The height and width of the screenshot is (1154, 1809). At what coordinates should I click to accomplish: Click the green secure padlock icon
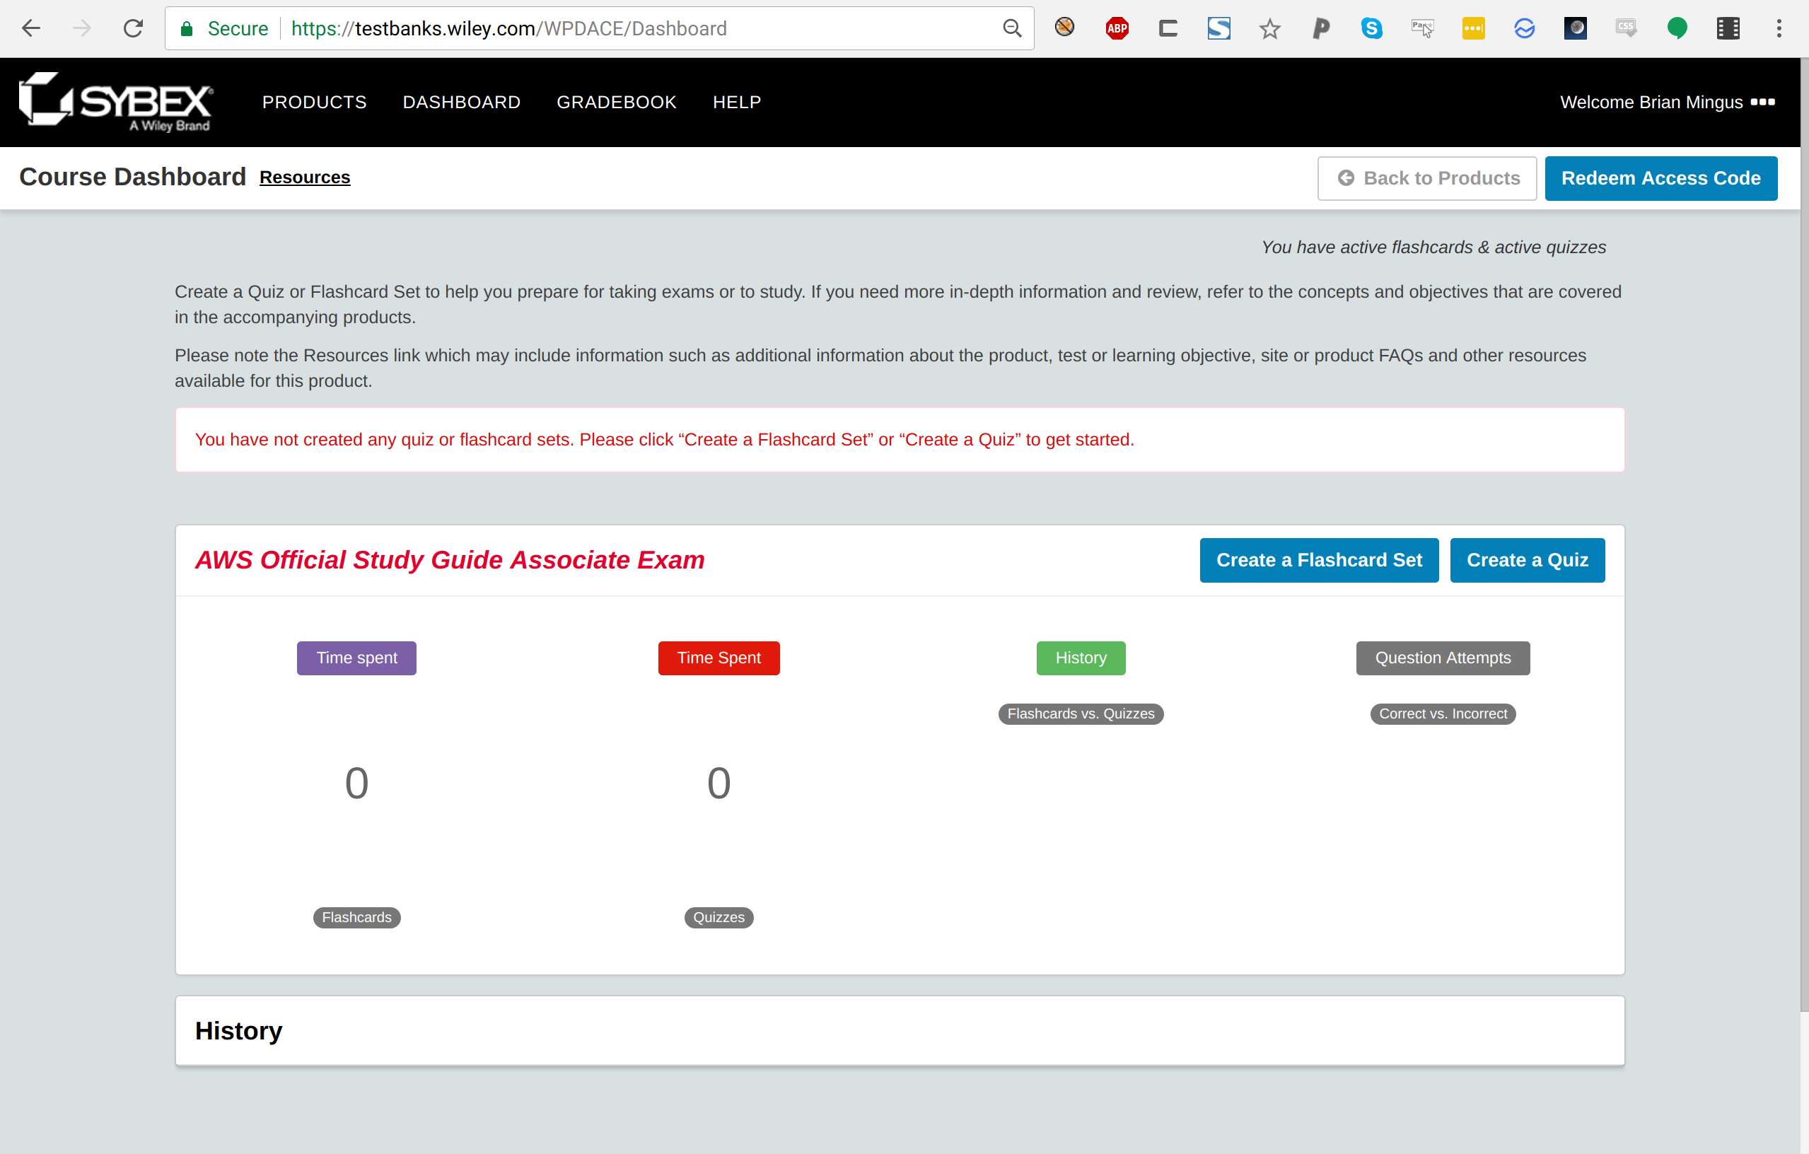[186, 28]
